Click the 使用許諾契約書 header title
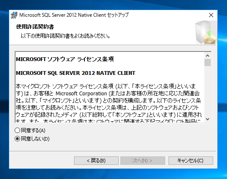227x179 pixels. [x=35, y=27]
